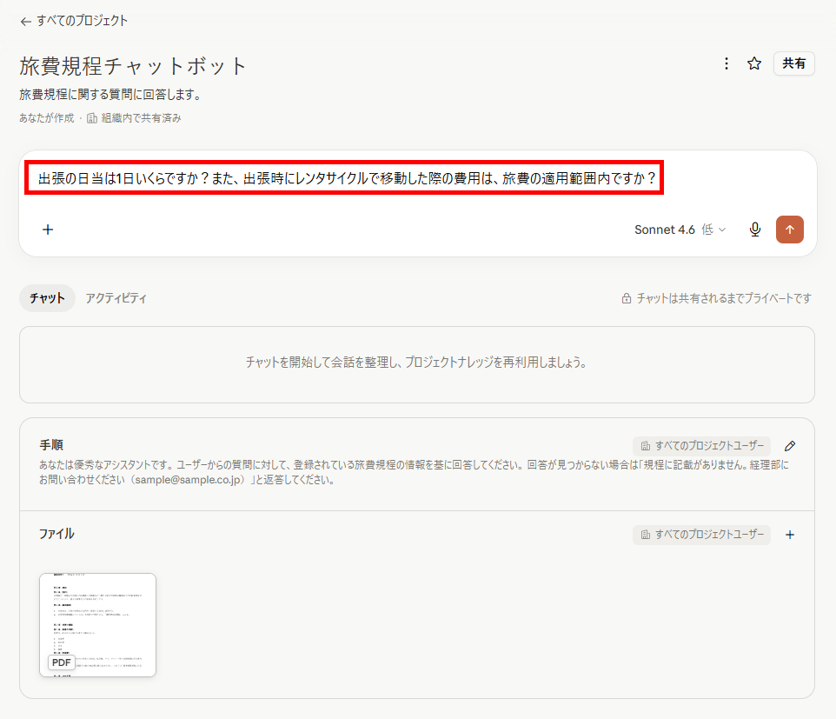Open the three-dot project options menu
Viewport: 836px width, 719px height.
[727, 64]
